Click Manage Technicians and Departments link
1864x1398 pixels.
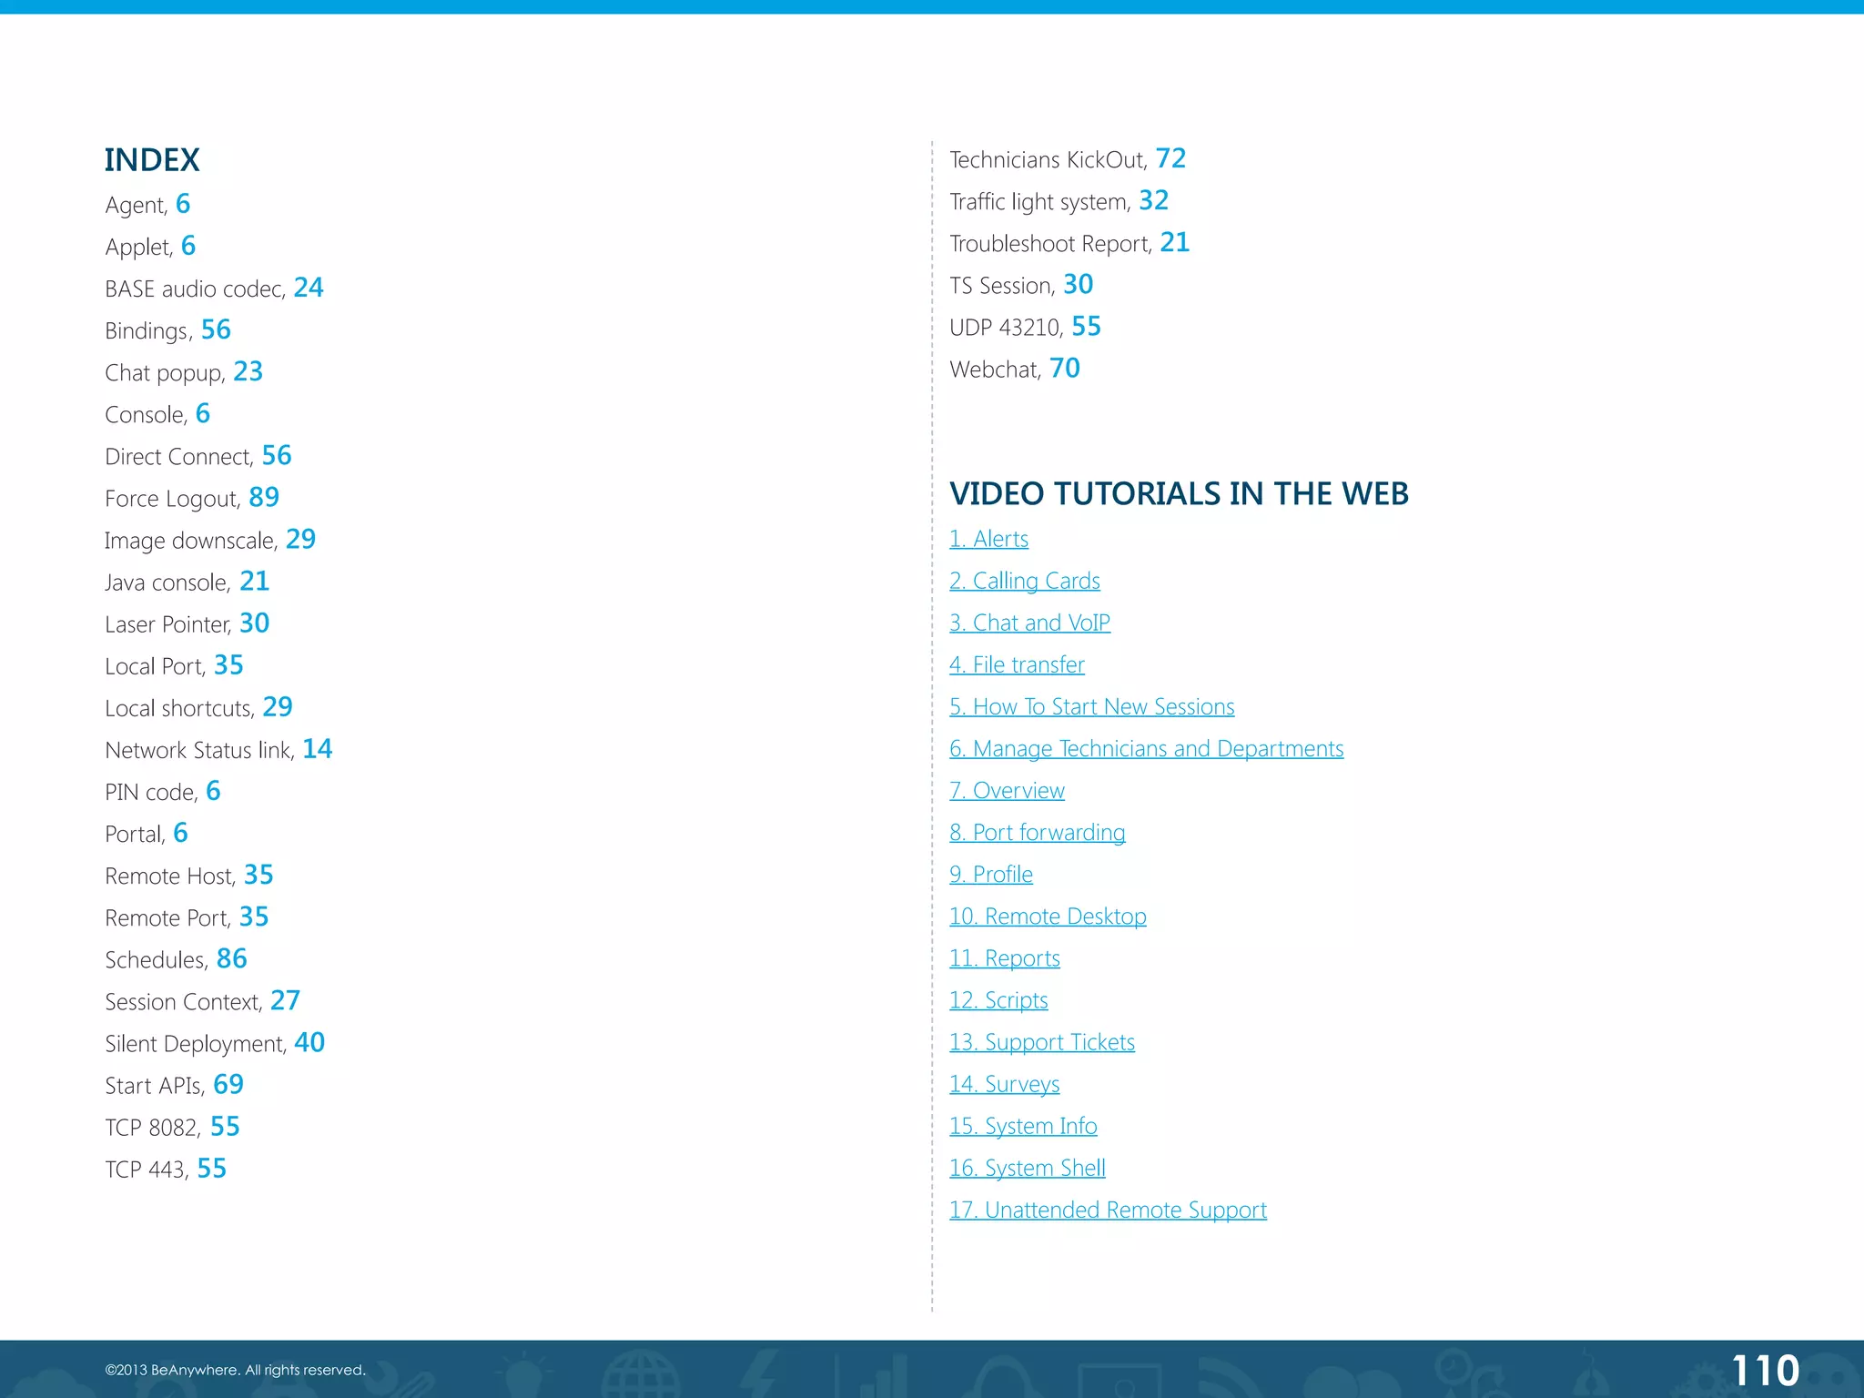point(1146,748)
